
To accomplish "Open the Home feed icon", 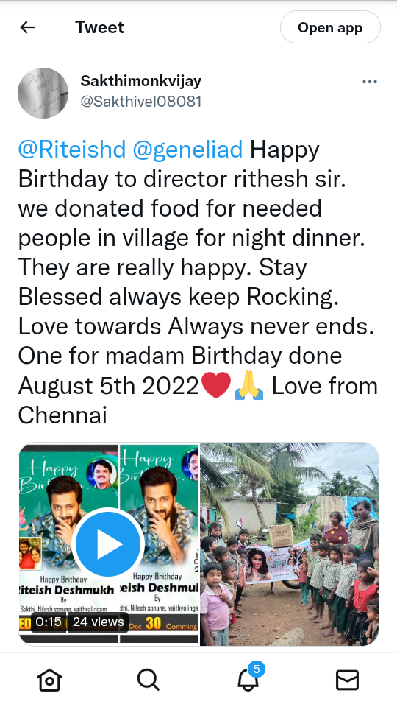I will [49, 679].
